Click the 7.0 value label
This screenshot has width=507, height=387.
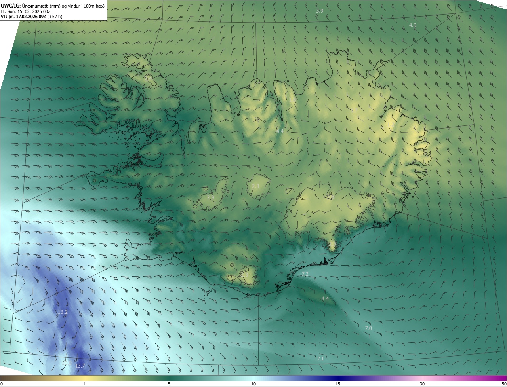368,328
